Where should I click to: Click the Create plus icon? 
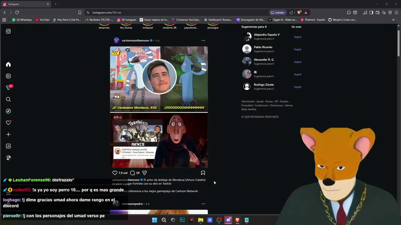(8, 134)
